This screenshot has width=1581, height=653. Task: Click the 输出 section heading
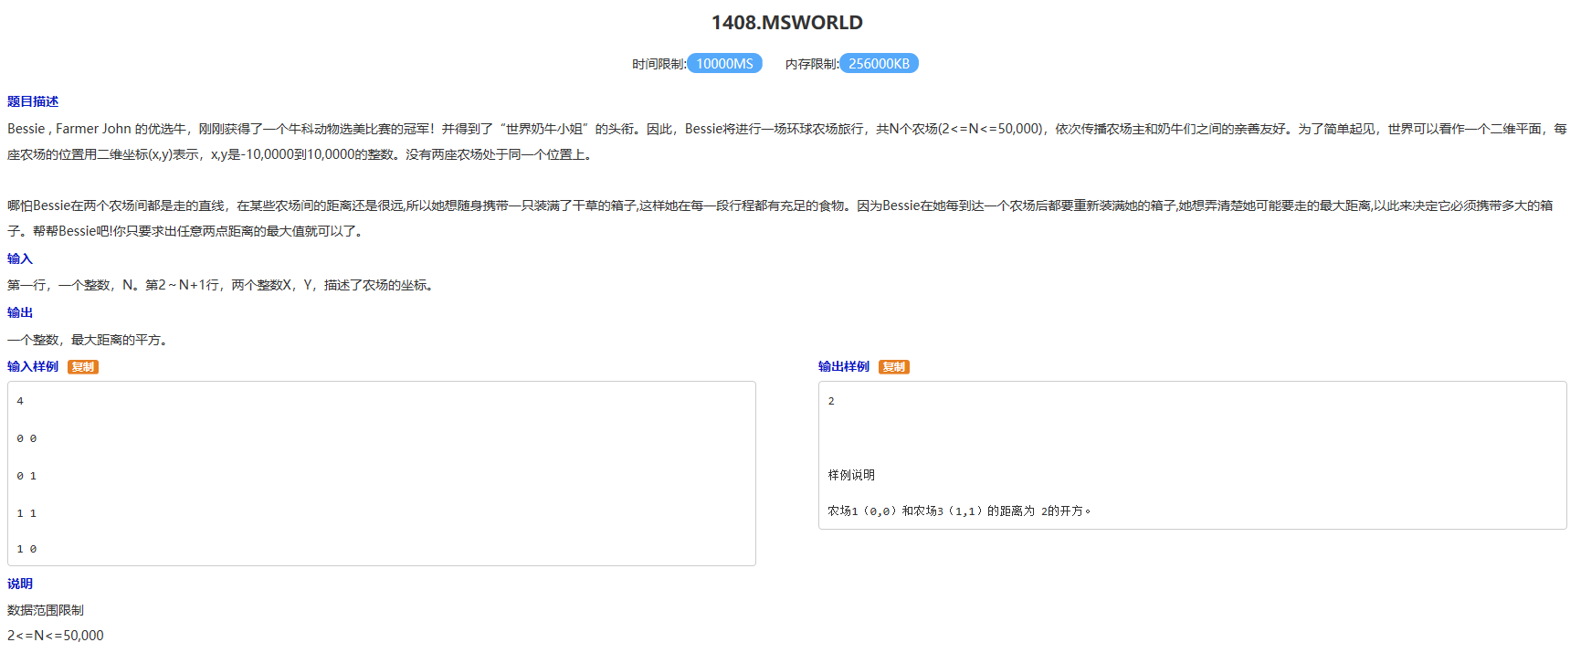pos(20,312)
